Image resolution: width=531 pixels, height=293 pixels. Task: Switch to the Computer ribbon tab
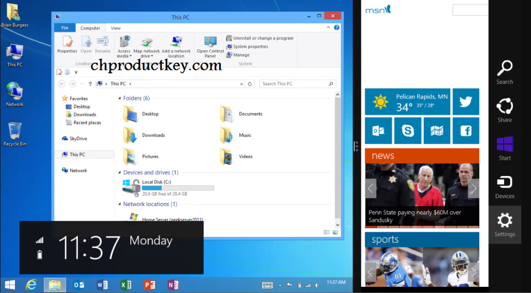click(90, 28)
